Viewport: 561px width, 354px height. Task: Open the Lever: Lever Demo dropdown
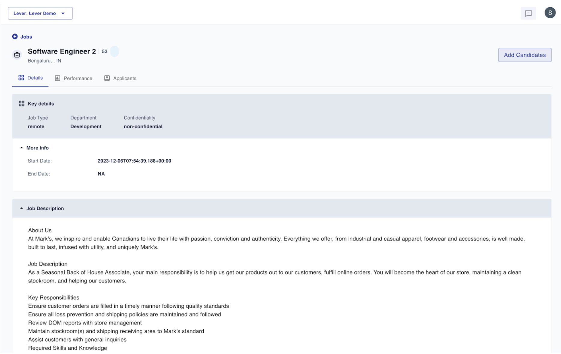40,13
